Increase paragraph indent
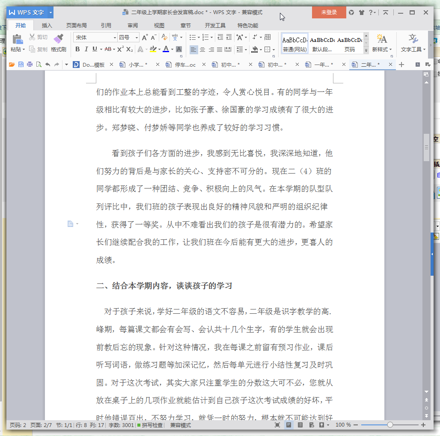This screenshot has width=440, height=436. point(229,37)
